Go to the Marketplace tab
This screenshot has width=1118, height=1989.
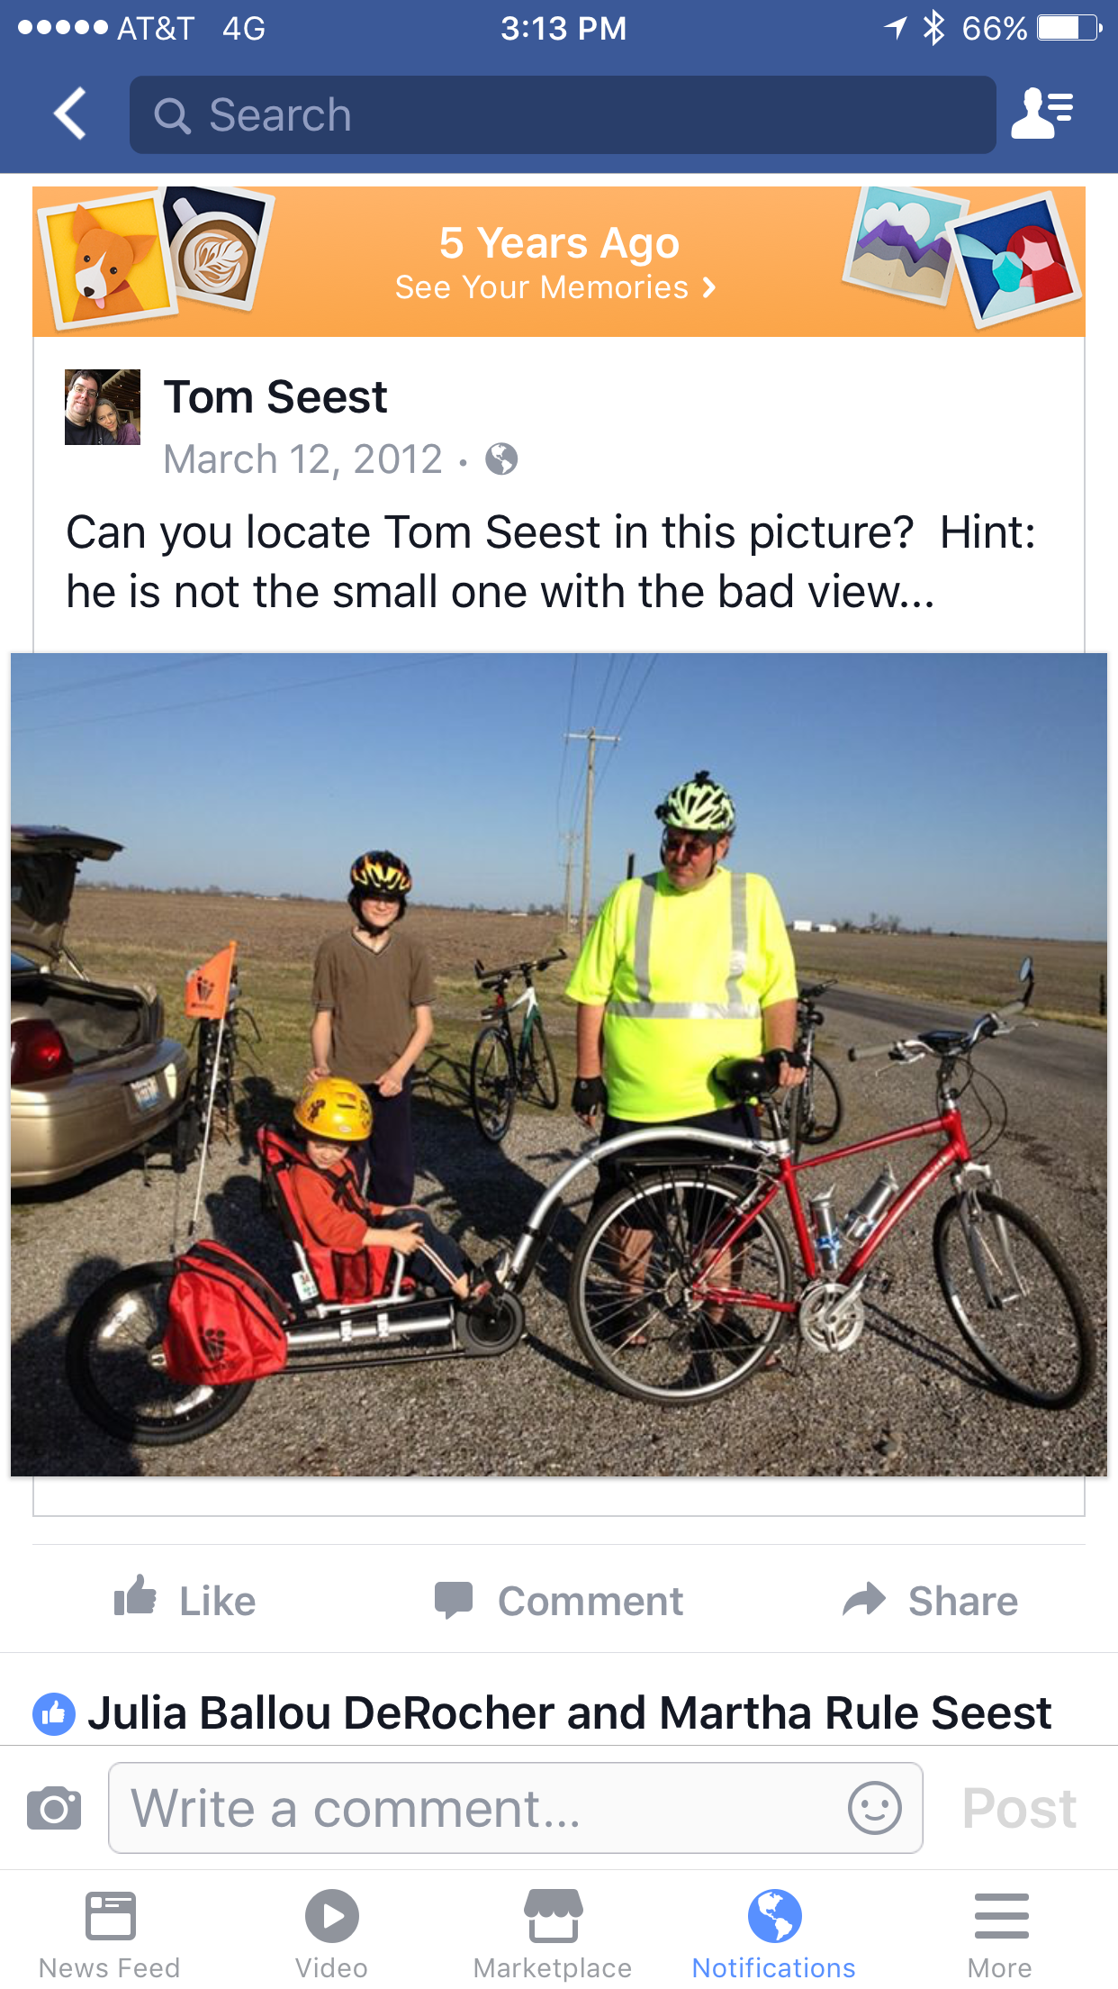(x=553, y=1932)
